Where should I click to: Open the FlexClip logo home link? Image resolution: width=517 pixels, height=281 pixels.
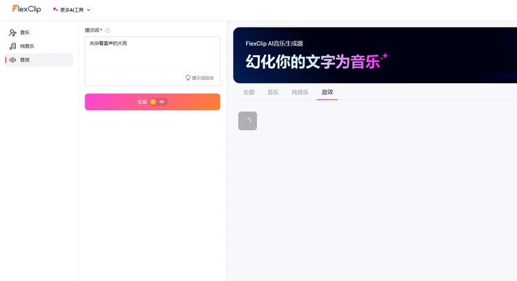27,9
